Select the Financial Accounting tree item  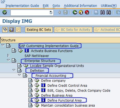pos(51,76)
